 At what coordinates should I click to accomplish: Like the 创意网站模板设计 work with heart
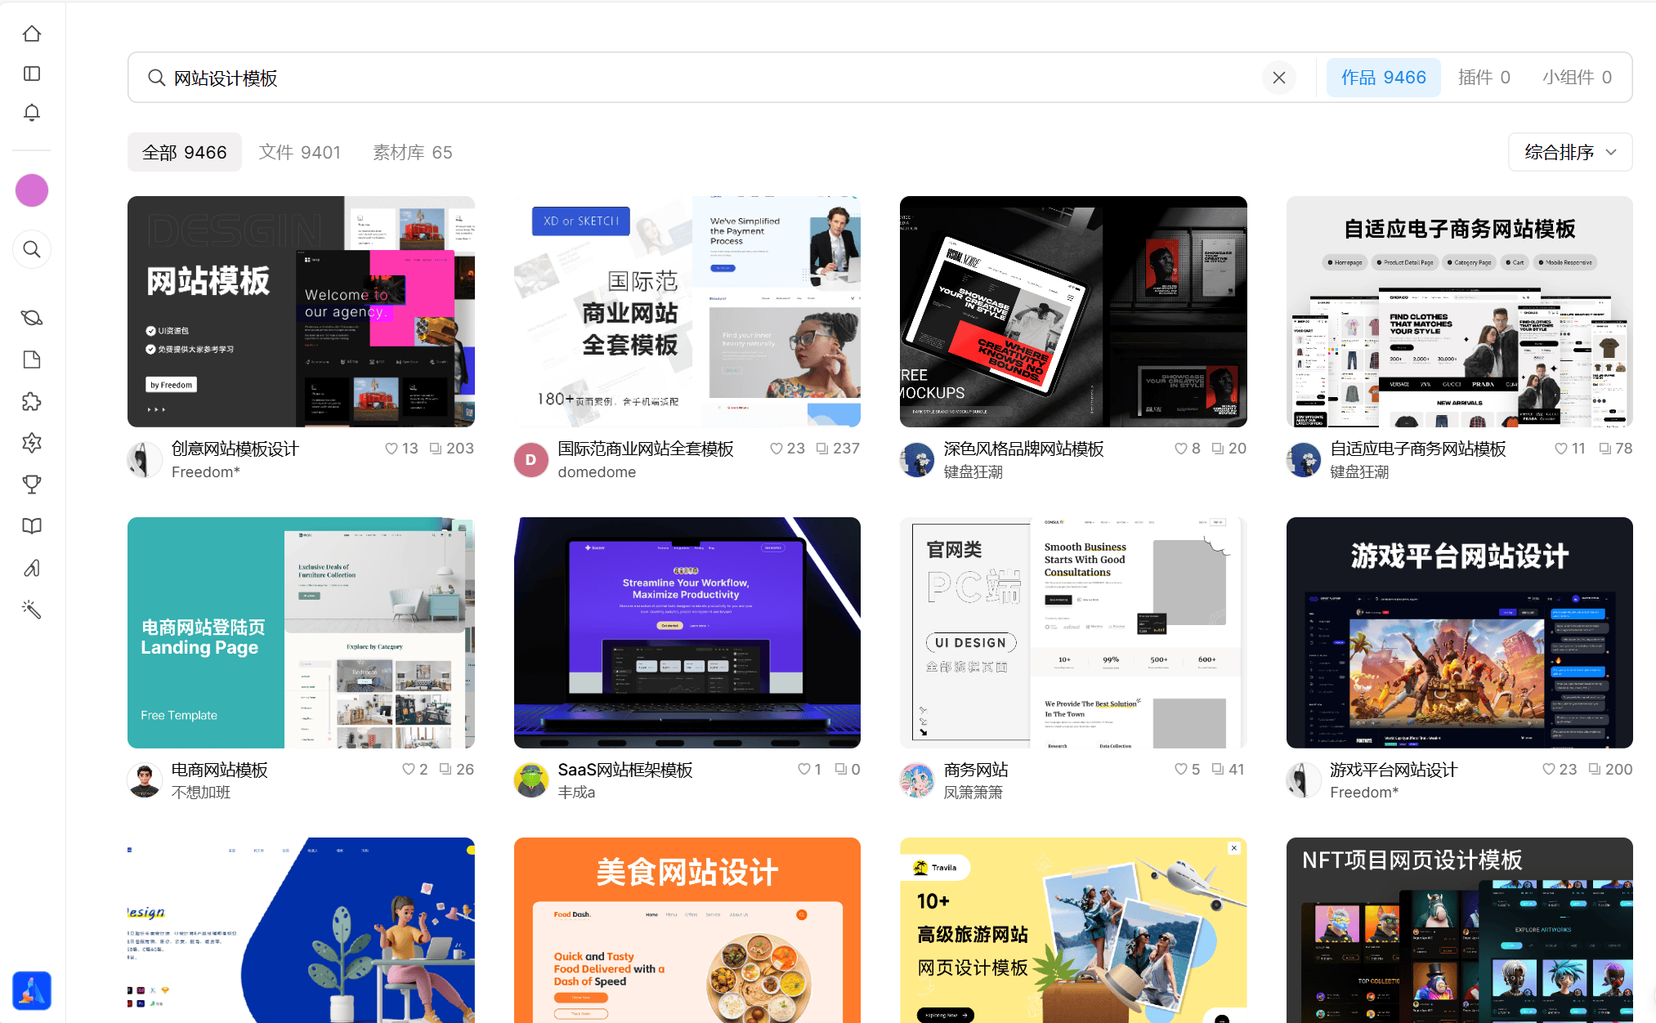[x=392, y=449]
